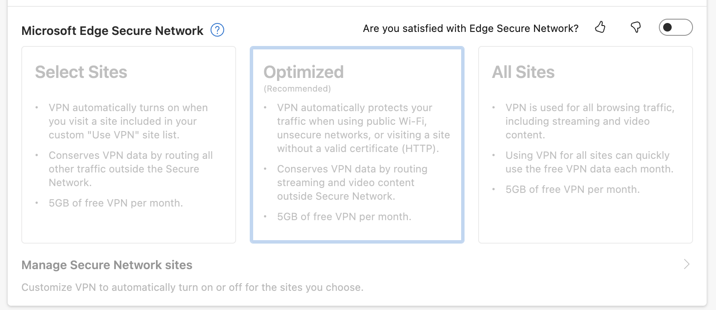This screenshot has height=310, width=716.
Task: Click the Select Sites title text
Action: [x=81, y=72]
